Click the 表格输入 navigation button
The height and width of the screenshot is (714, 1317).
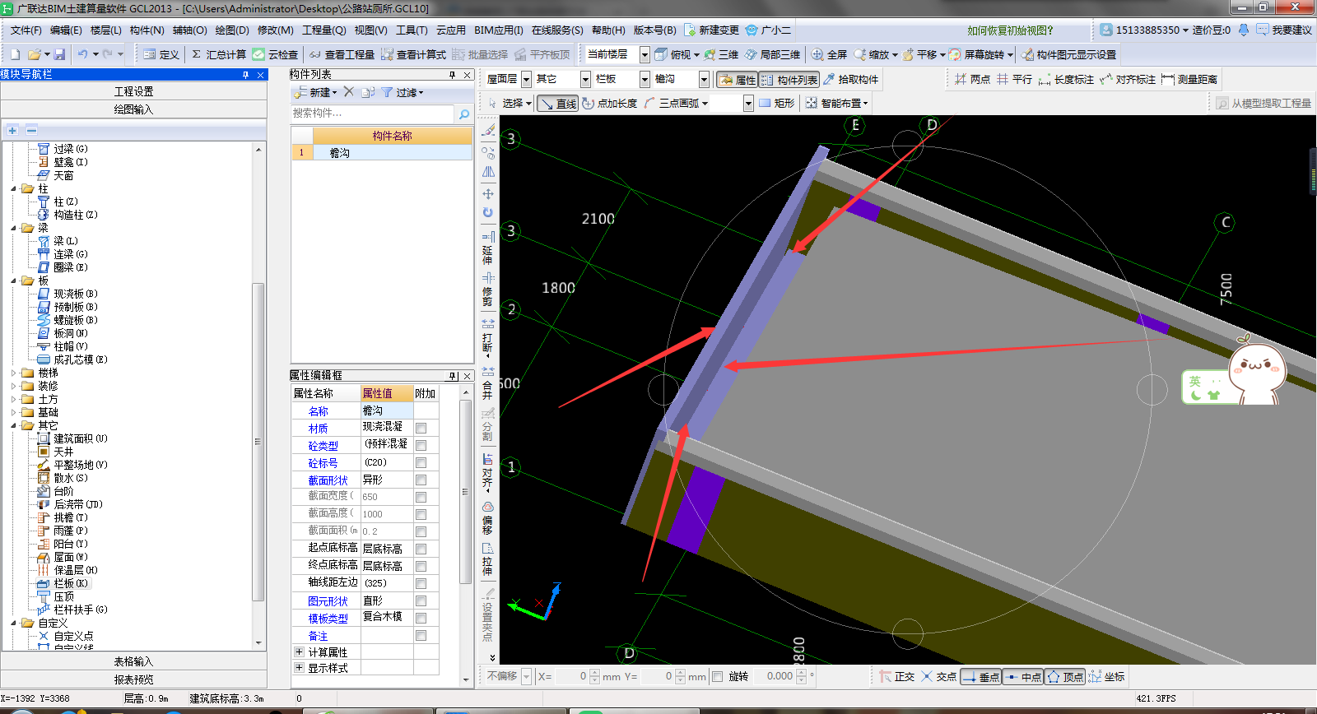133,661
